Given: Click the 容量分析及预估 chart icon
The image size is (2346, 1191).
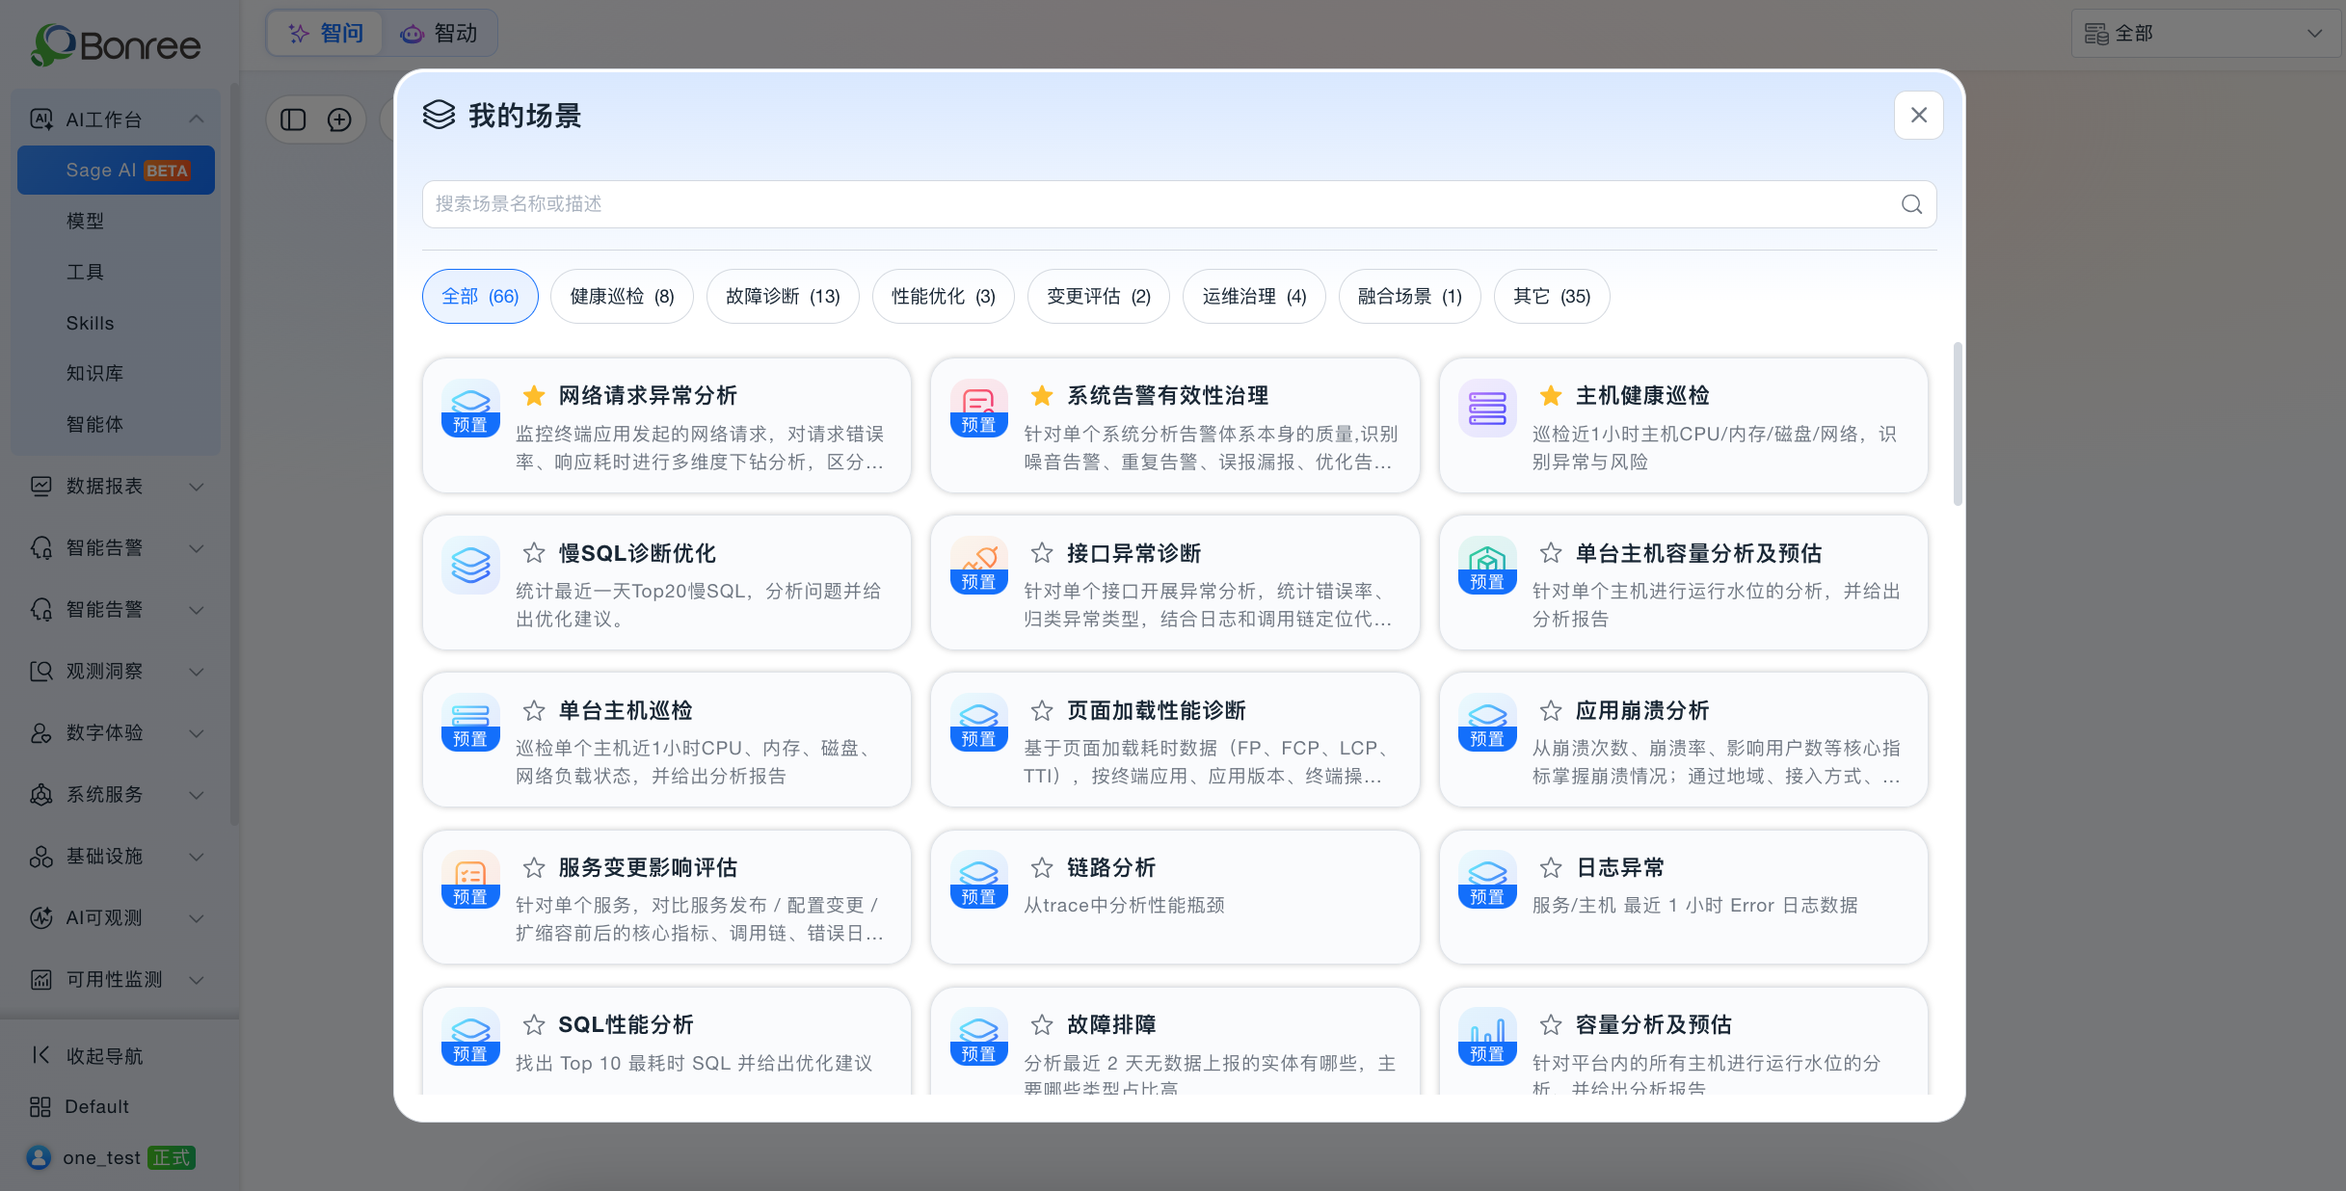Looking at the screenshot, I should point(1487,1037).
